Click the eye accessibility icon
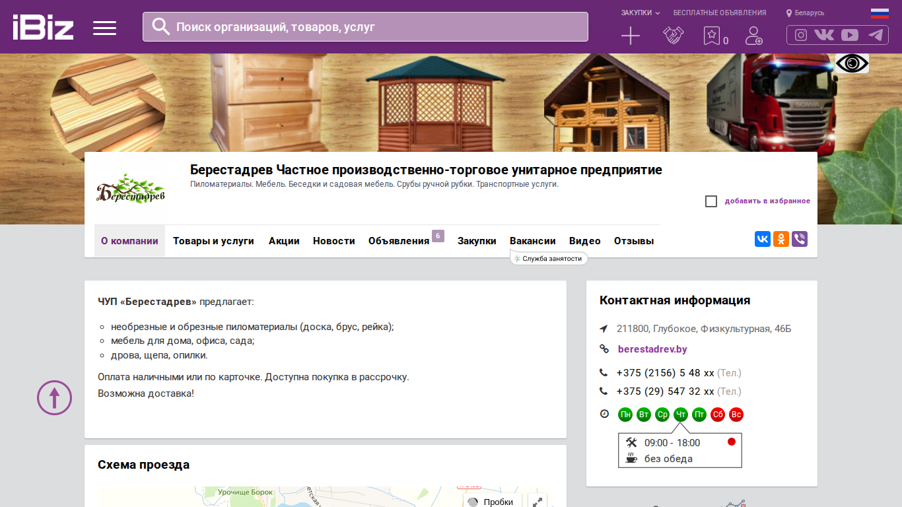 [852, 63]
